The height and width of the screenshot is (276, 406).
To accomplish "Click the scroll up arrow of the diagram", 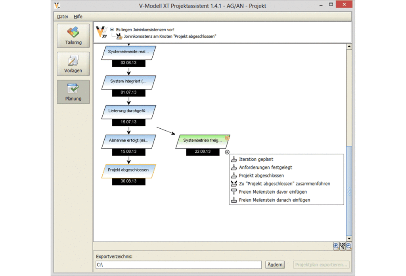I will pyautogui.click(x=349, y=47).
